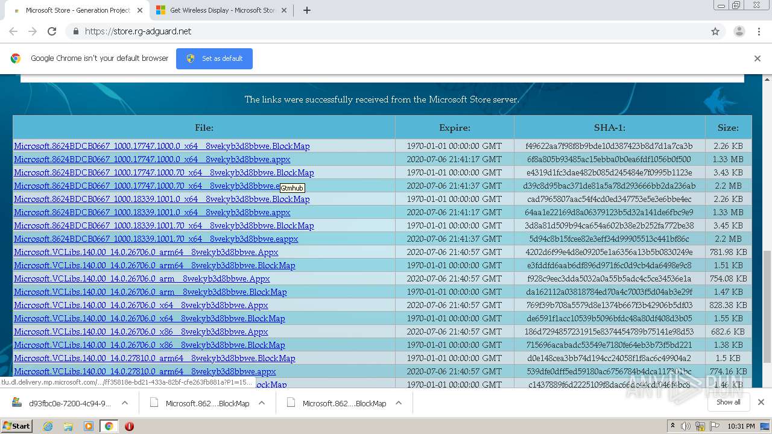Screen dimensions: 772x434
Task: Download 1000.18339.1001.0 x64 BlockMap file
Action: [162, 199]
